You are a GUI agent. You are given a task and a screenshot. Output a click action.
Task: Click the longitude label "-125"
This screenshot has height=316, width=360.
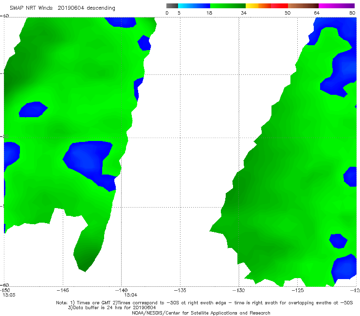click(298, 290)
